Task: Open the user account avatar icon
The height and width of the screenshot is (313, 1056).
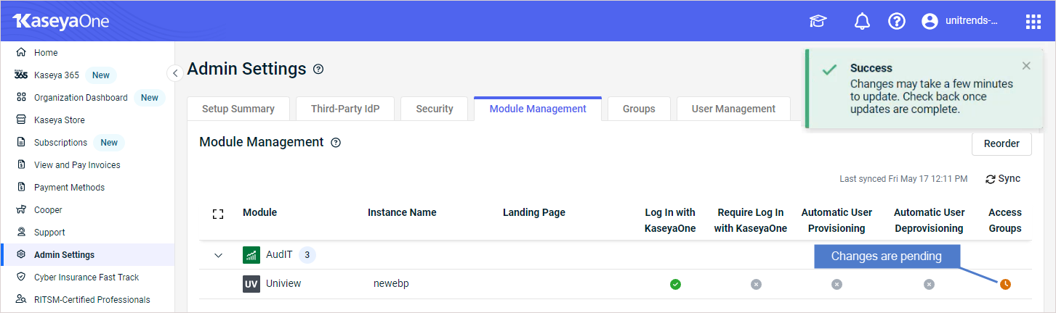Action: [x=930, y=22]
